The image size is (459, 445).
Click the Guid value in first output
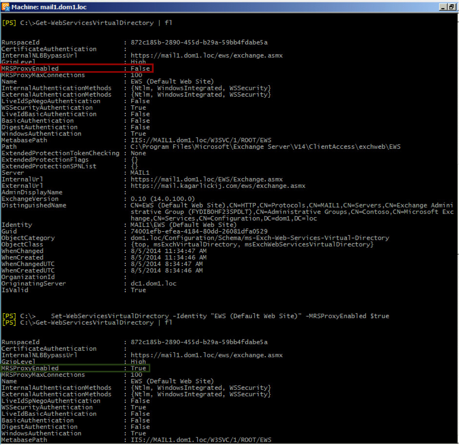[199, 231]
